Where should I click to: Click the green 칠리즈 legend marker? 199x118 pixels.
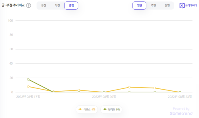point(105,109)
